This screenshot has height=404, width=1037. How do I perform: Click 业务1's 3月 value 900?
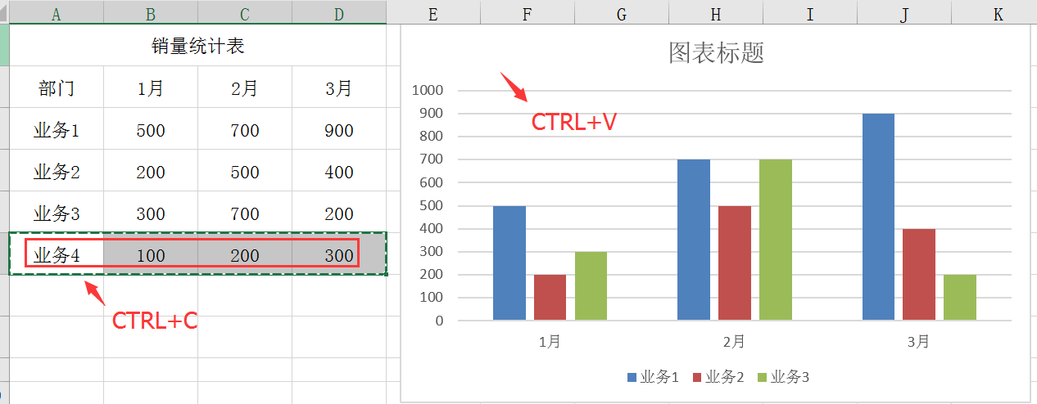click(339, 129)
